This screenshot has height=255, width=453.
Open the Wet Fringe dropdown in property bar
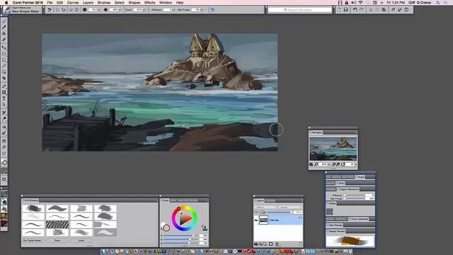[x=202, y=9]
